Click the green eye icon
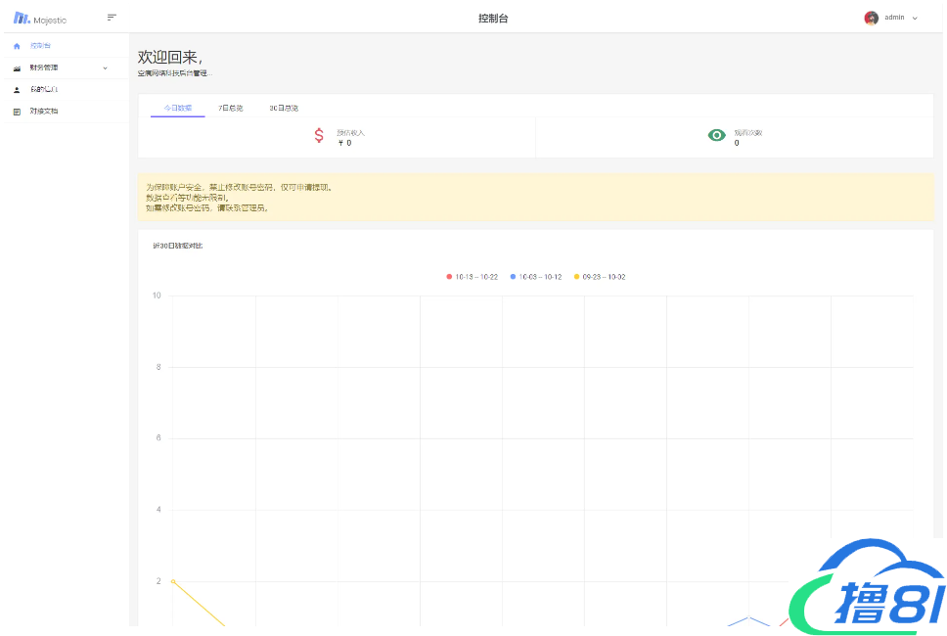 (717, 136)
